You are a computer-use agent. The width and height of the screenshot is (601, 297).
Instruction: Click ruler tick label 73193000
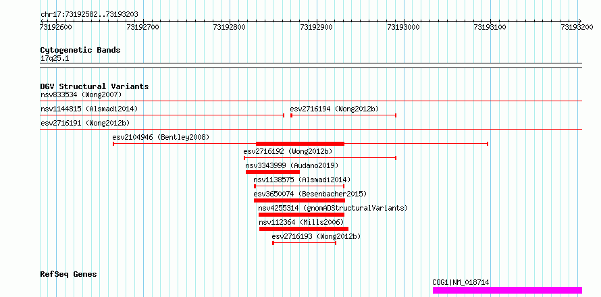[404, 27]
